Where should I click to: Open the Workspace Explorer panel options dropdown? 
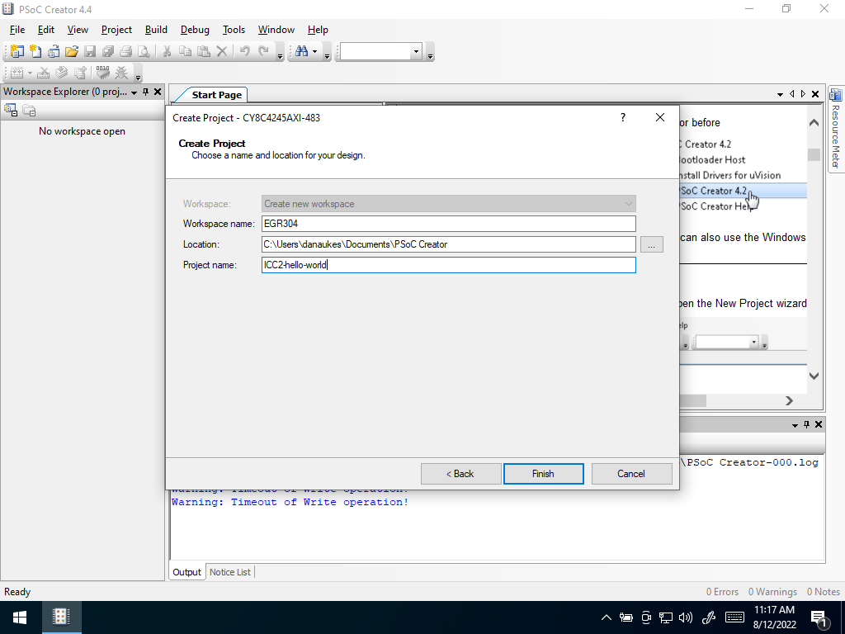tap(134, 92)
